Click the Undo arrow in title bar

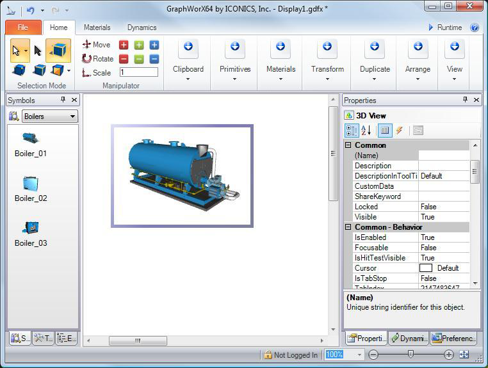point(30,10)
